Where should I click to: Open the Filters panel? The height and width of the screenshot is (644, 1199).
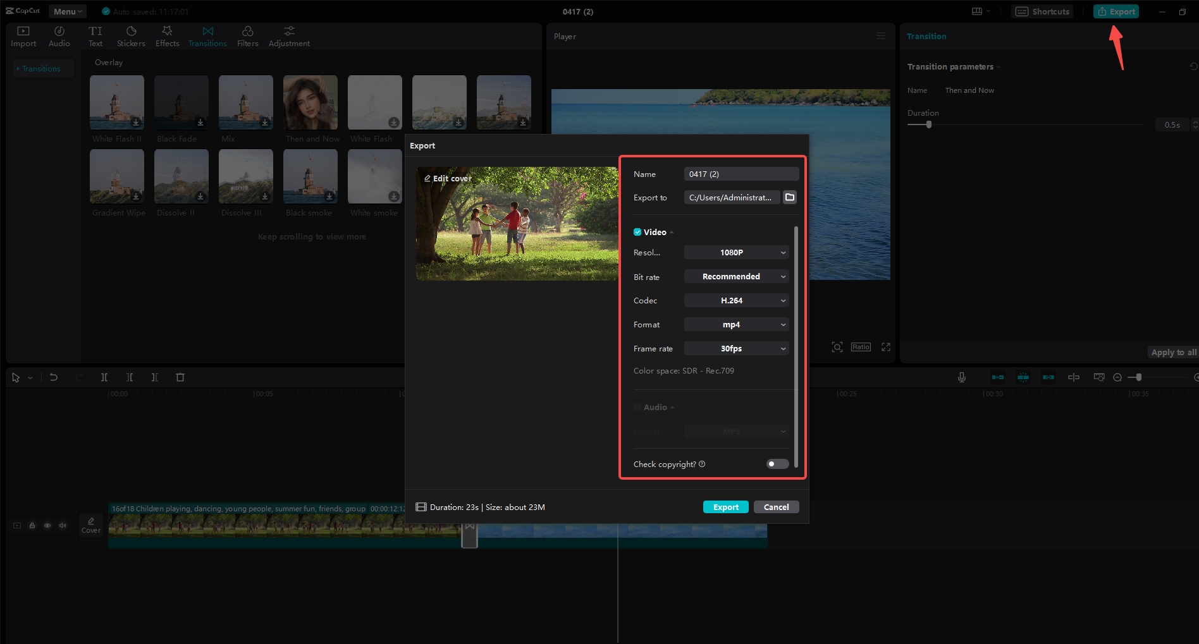[247, 35]
